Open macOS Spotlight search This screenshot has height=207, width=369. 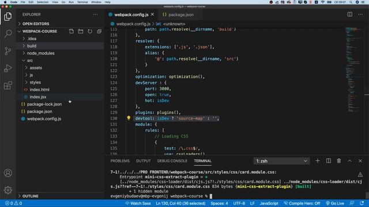(351, 2)
